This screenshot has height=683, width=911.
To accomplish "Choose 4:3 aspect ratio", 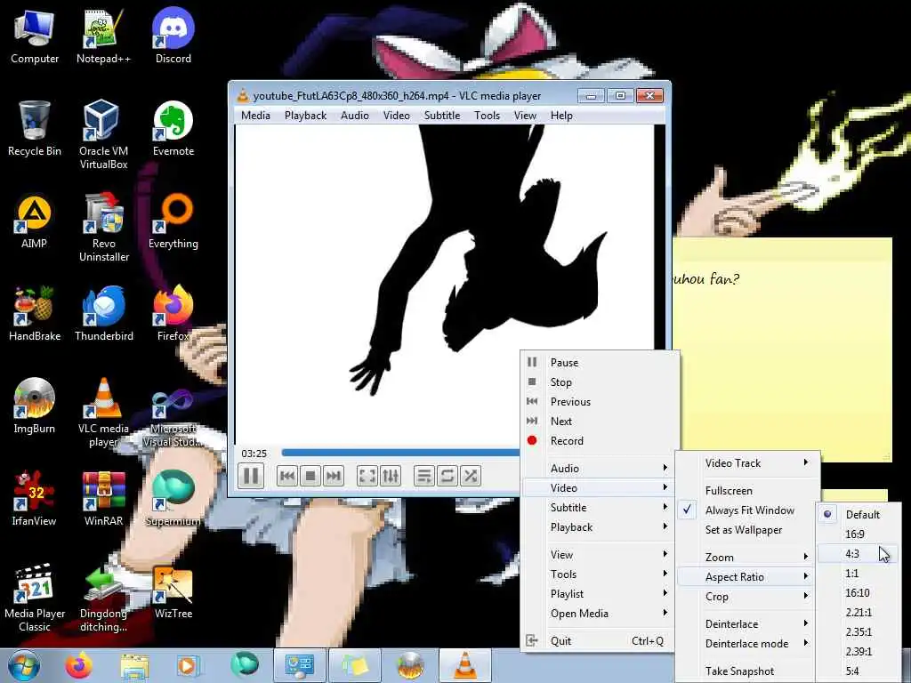I will [x=859, y=553].
